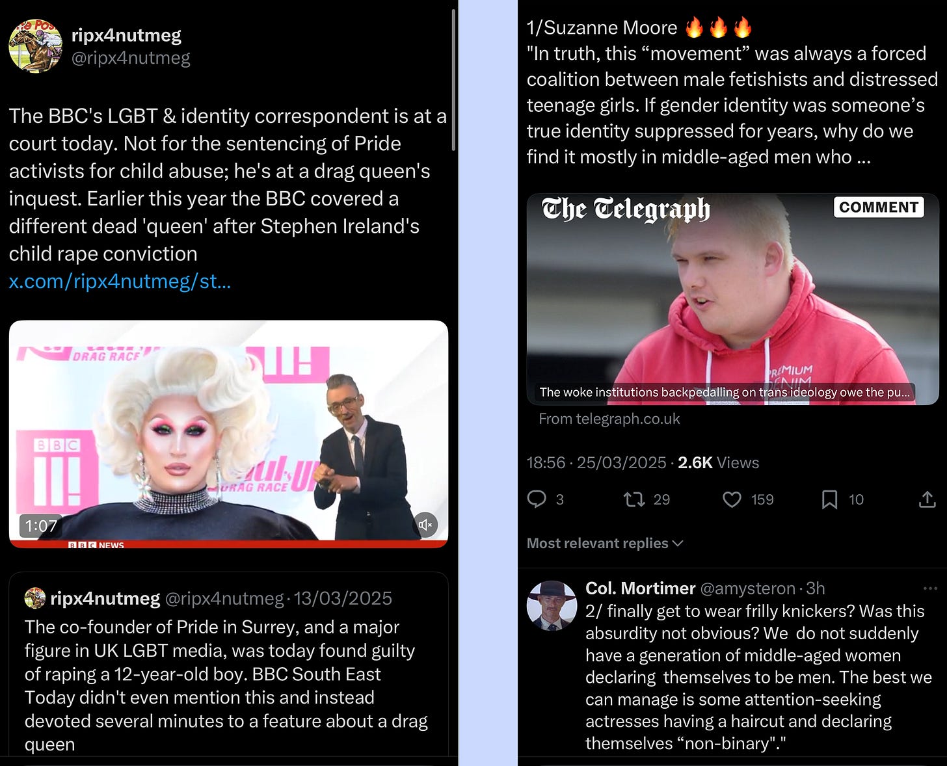
Task: Click the share upload icon
Action: coord(927,499)
